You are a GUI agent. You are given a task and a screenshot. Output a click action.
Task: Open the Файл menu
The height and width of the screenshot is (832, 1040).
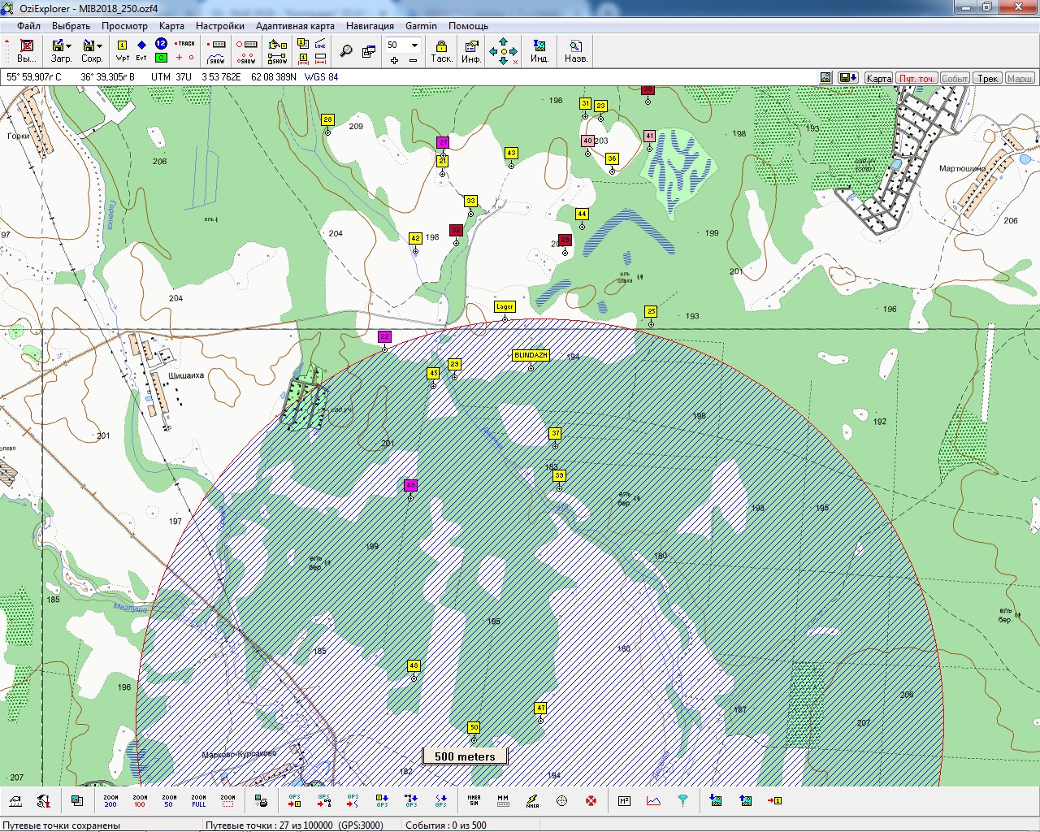[29, 26]
